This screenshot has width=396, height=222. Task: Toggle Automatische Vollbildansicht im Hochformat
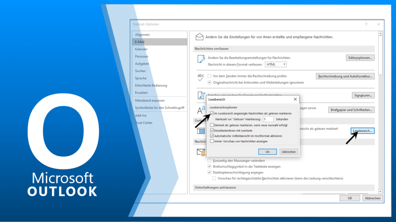[212, 136]
